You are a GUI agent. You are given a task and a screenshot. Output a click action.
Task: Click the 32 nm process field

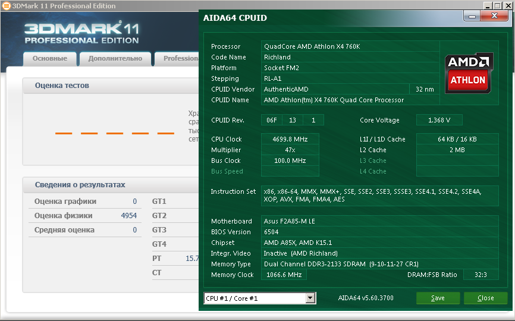(425, 89)
